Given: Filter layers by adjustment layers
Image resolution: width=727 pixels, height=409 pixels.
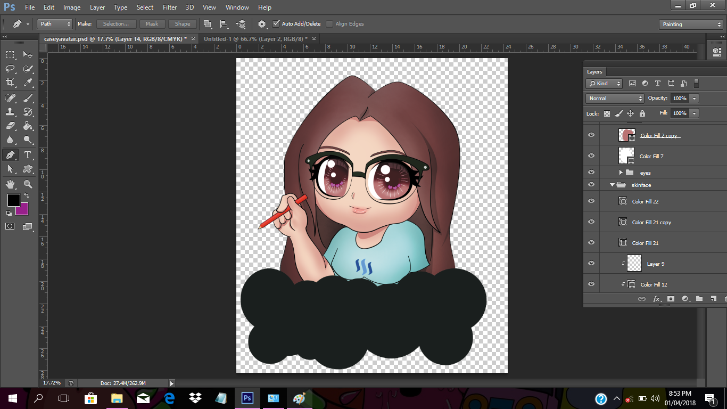Looking at the screenshot, I should click(x=645, y=84).
